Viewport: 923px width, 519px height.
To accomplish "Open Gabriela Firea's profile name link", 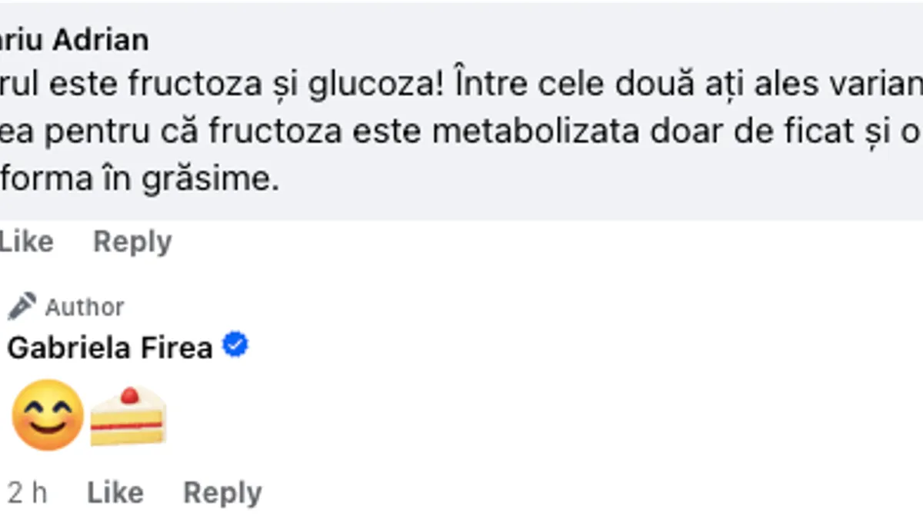I will 110,348.
